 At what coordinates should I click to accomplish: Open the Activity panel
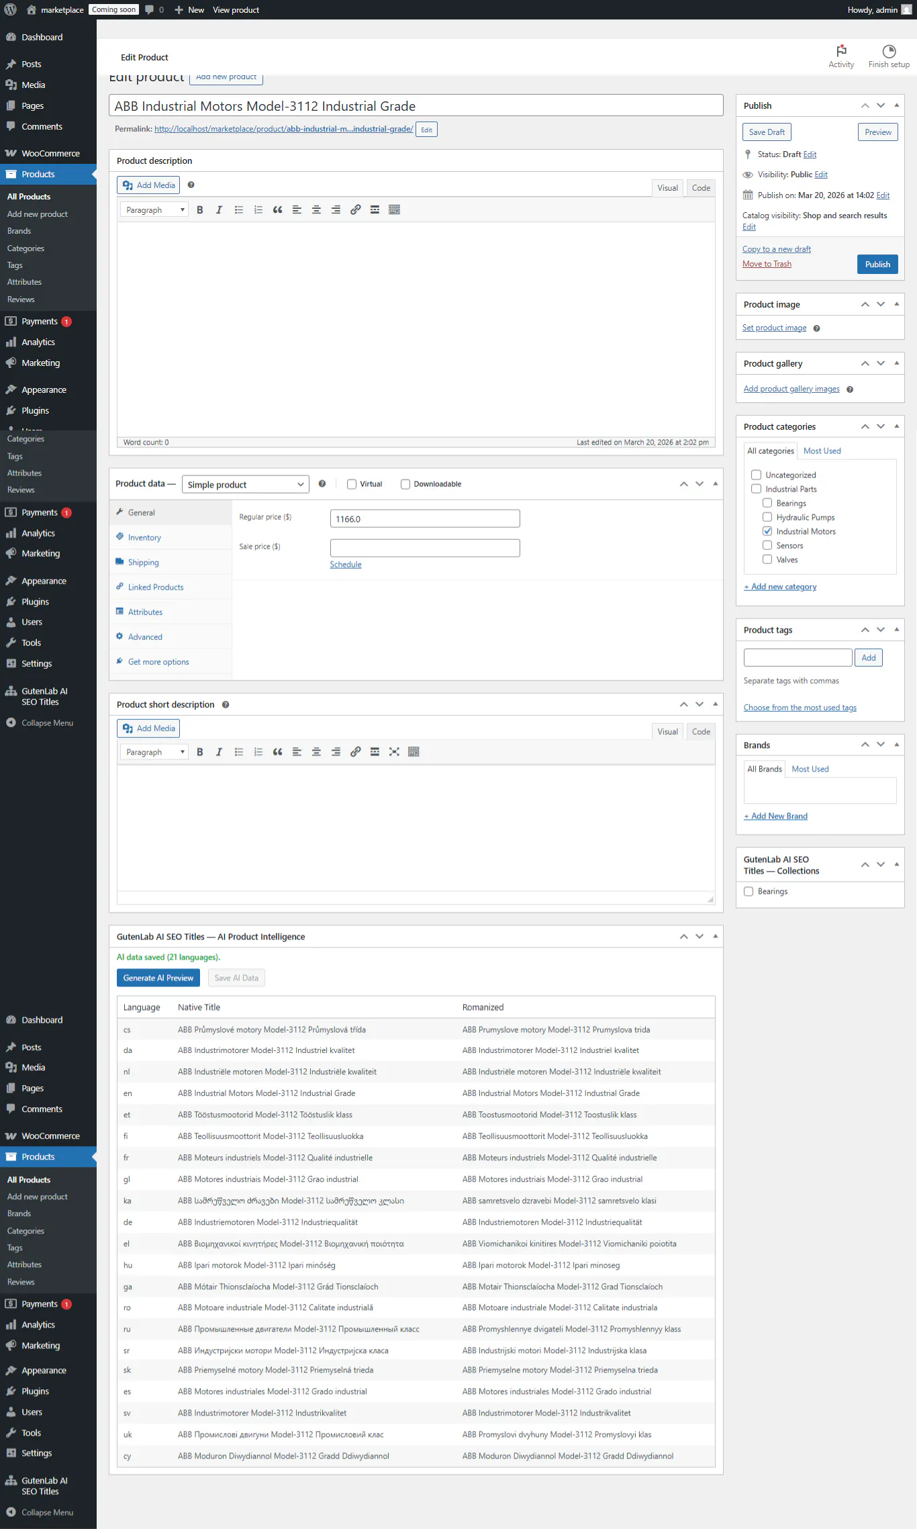[841, 56]
